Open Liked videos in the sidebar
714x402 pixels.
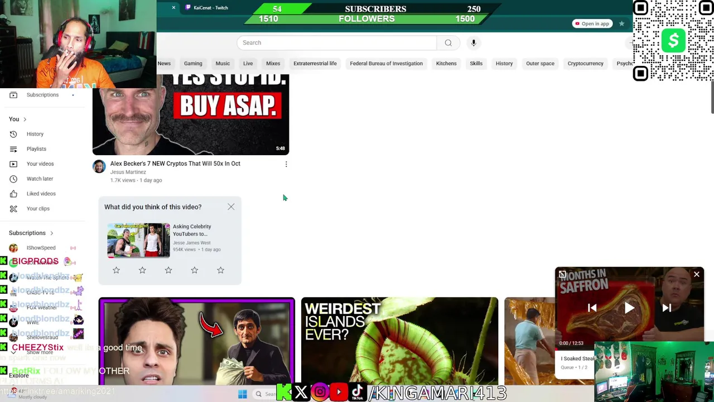pos(41,194)
